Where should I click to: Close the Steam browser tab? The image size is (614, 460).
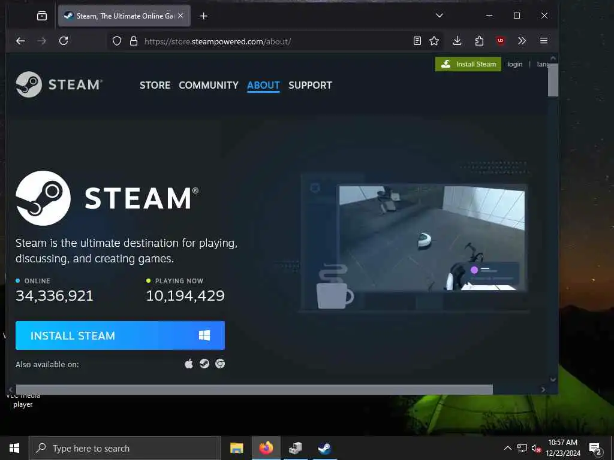(180, 16)
